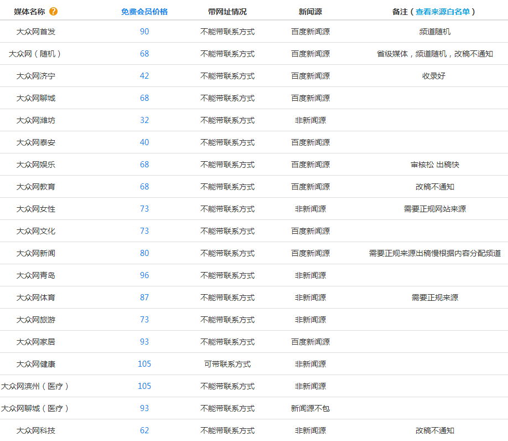Select the 大众网体育 media name
508x441 pixels.
click(x=36, y=298)
